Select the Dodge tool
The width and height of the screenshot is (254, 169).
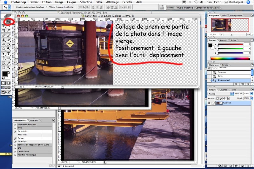pos(9,48)
